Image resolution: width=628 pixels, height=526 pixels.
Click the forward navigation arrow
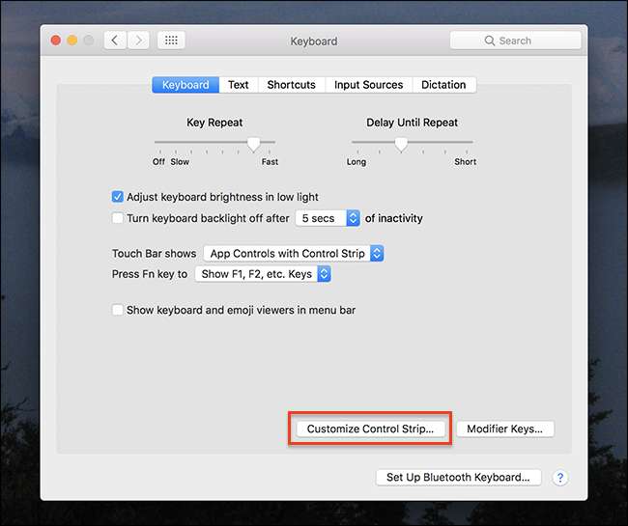[139, 41]
